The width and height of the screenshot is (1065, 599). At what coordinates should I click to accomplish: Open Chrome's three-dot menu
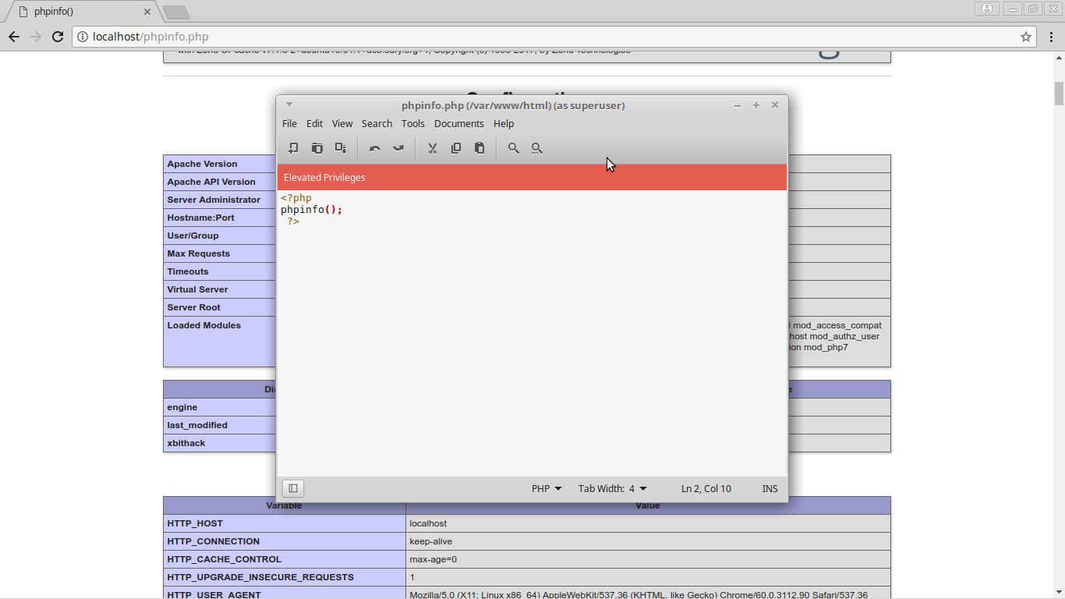pyautogui.click(x=1052, y=36)
